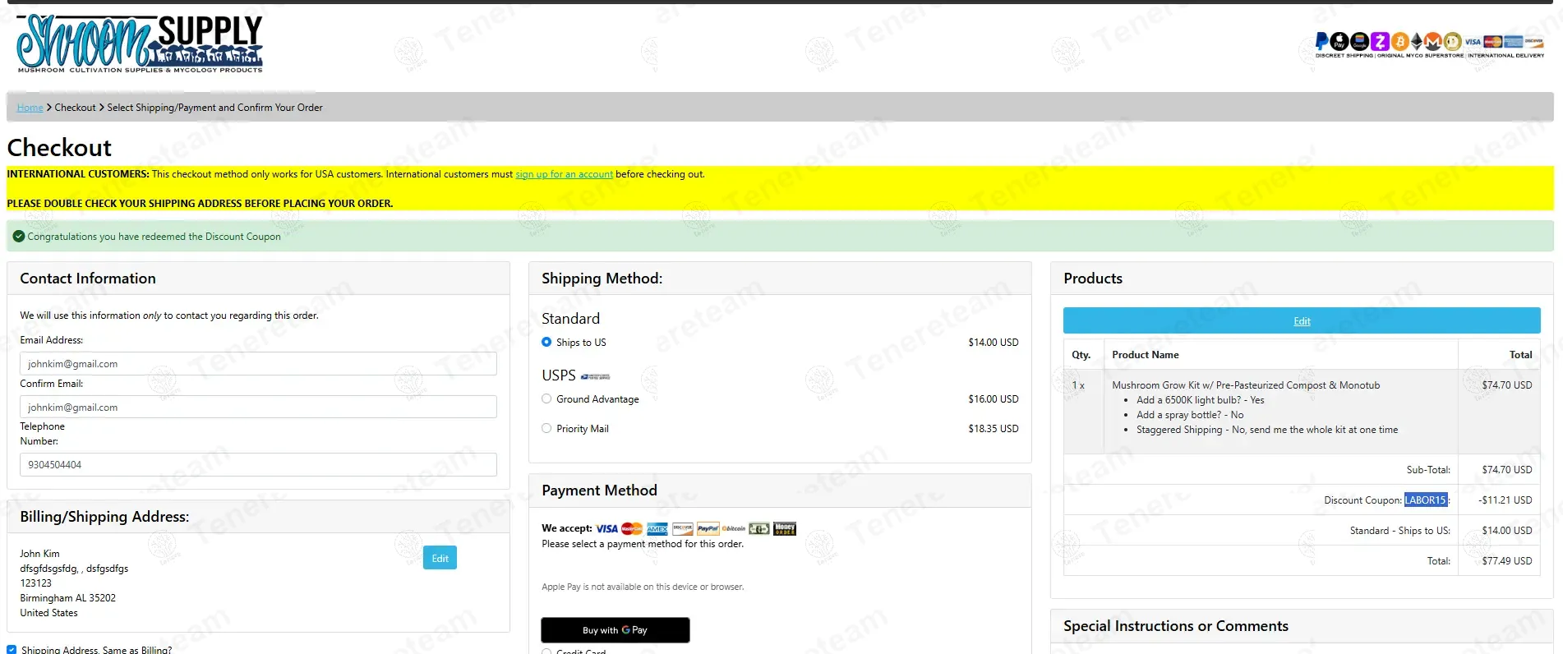Select the Credit Card payment option
The width and height of the screenshot is (1563, 654).
(546, 652)
